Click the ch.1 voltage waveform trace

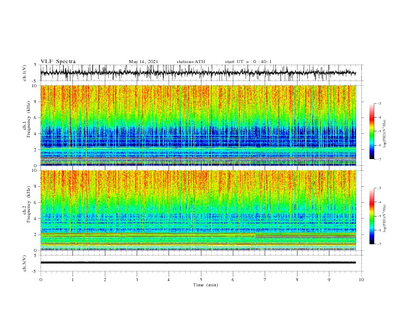pyautogui.click(x=198, y=73)
